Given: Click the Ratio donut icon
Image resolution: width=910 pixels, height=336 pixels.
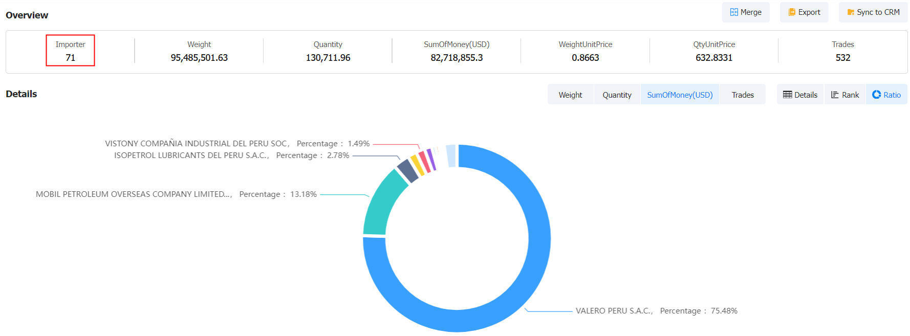Looking at the screenshot, I should (x=877, y=95).
